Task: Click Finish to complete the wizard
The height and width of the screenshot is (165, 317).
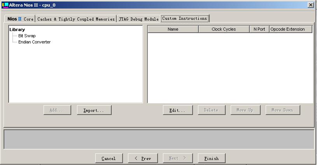Action: tap(212, 158)
